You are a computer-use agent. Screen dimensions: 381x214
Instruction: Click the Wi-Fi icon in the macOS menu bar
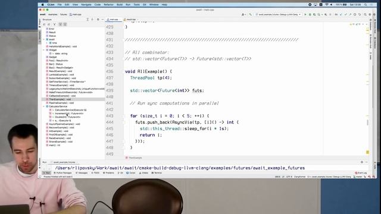point(327,5)
